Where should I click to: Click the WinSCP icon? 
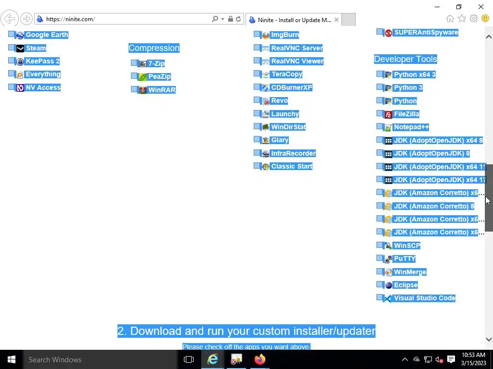(389, 246)
